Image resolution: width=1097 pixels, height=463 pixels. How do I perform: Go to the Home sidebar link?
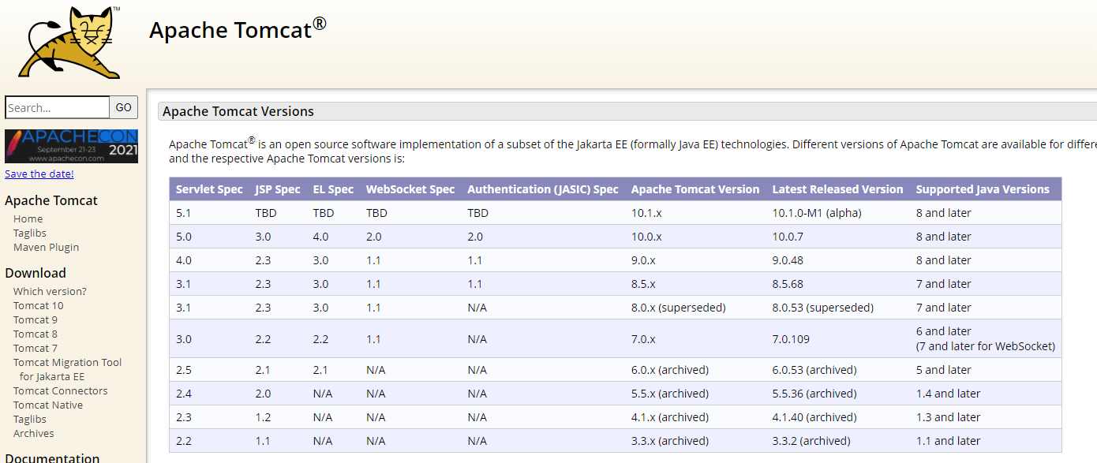pyautogui.click(x=28, y=218)
